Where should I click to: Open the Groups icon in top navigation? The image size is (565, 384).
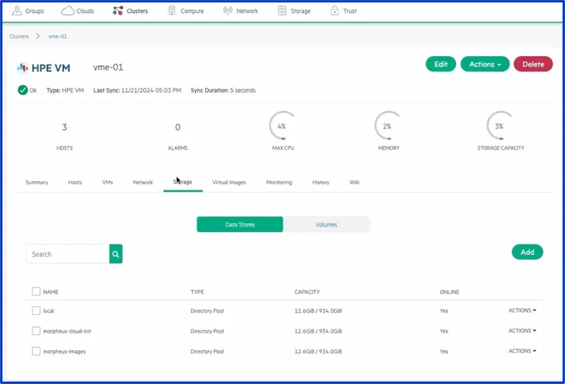tap(17, 11)
